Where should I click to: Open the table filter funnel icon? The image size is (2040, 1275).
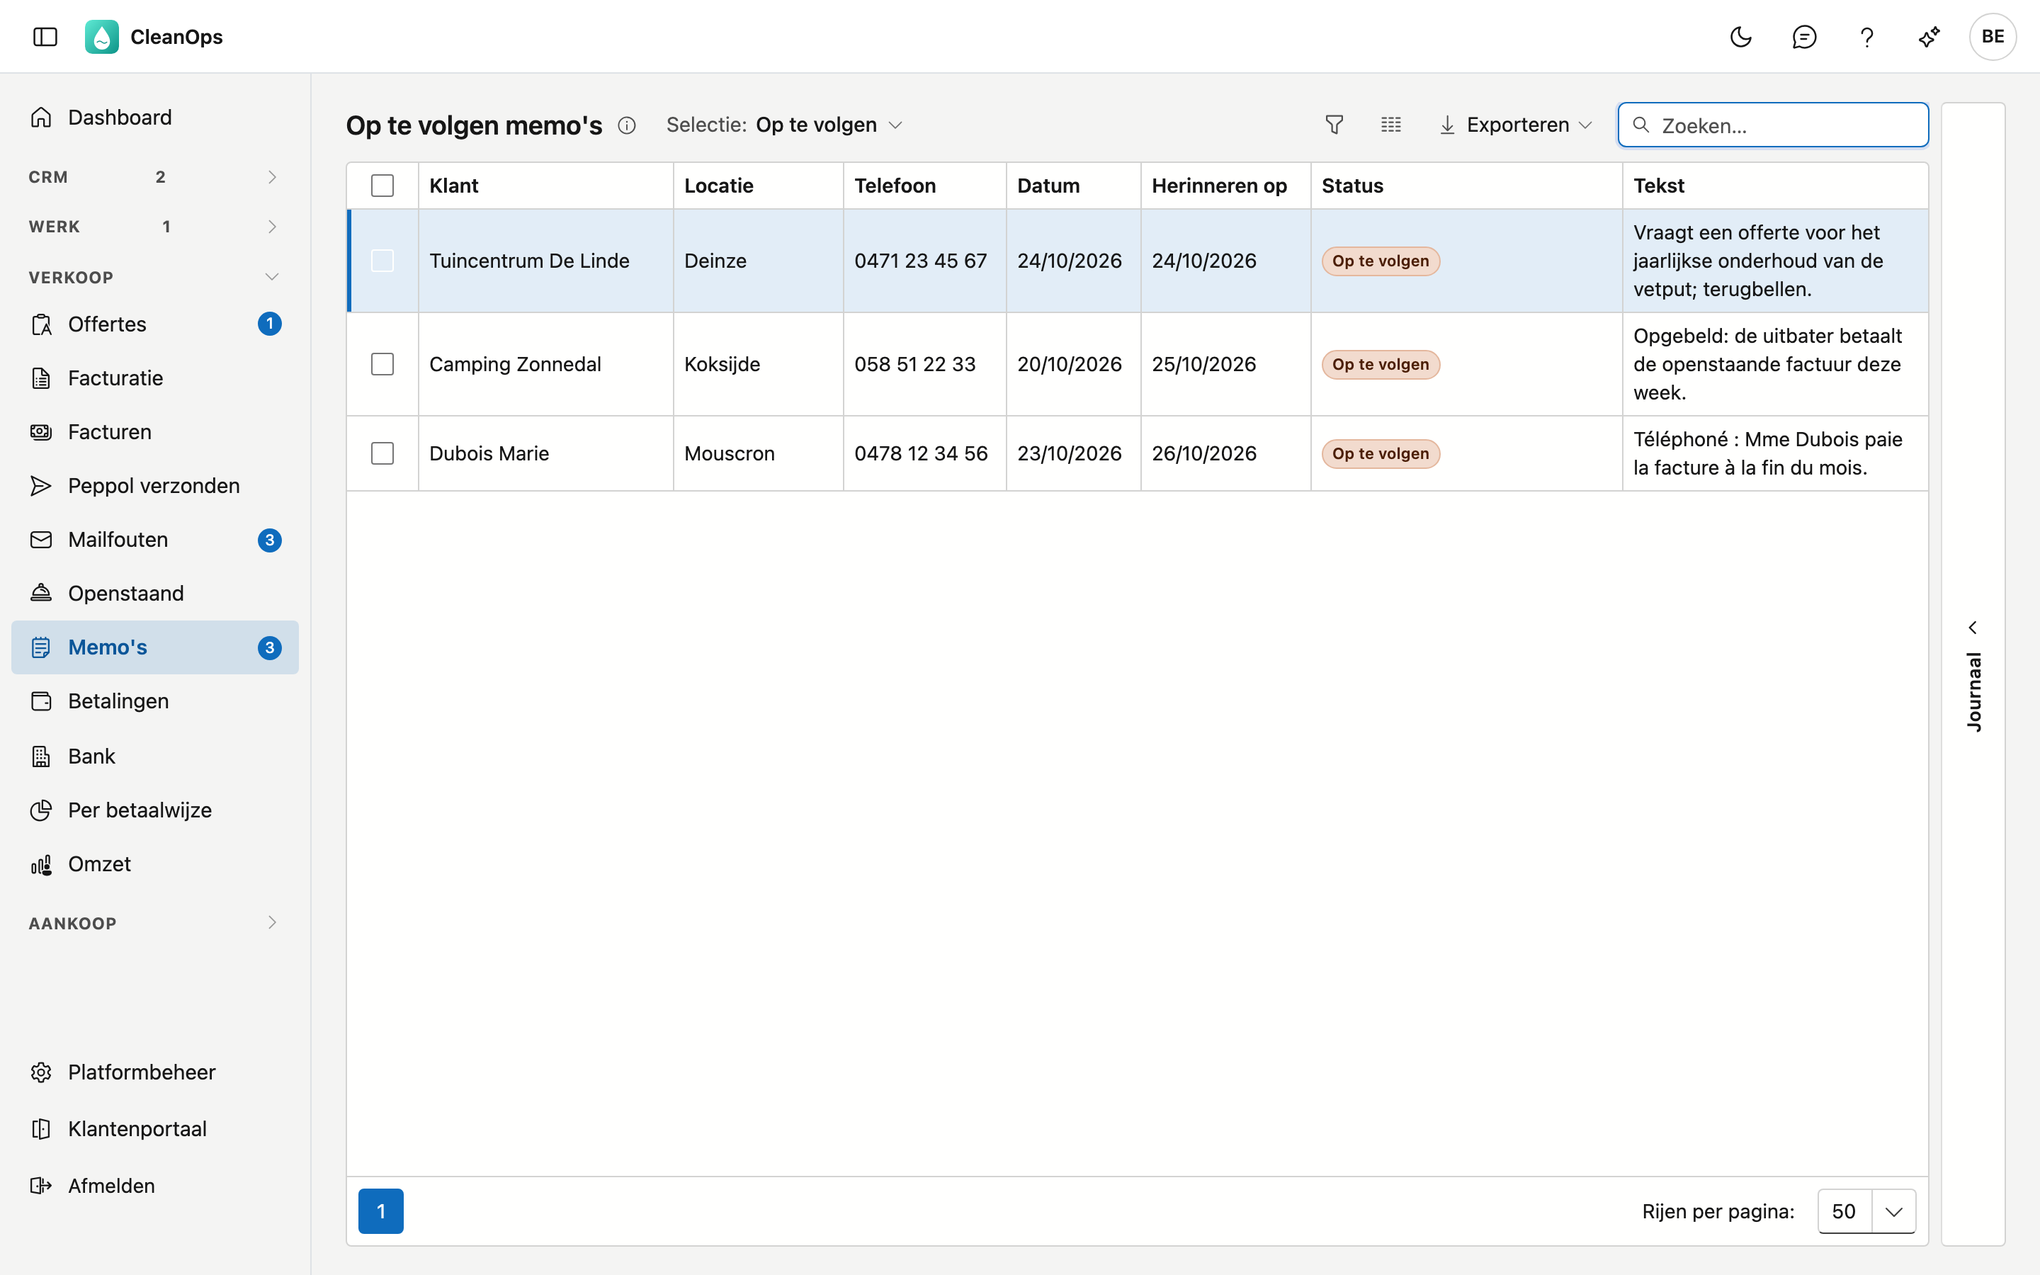click(x=1334, y=125)
